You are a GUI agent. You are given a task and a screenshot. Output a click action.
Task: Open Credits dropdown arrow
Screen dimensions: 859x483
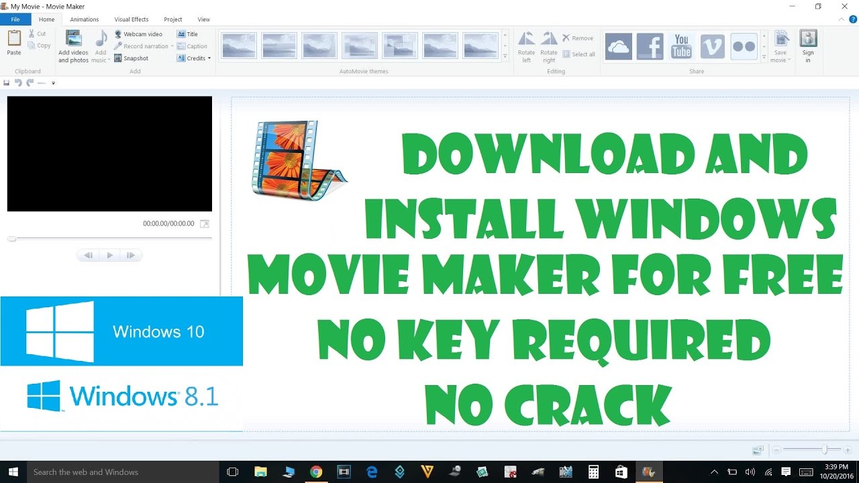[x=209, y=58]
